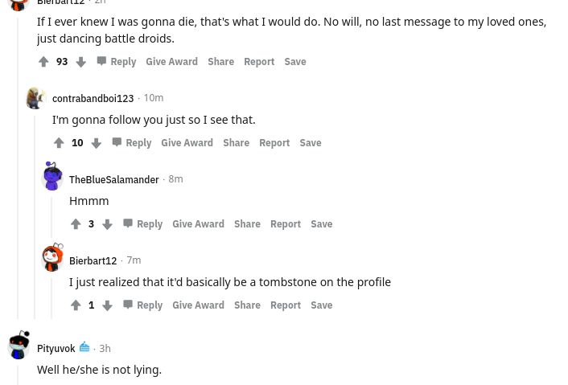Downvote the "I'm gonna follow you" comment

point(96,143)
